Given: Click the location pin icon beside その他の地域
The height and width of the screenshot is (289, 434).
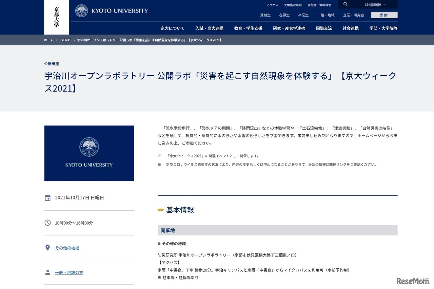Looking at the screenshot, I should (x=47, y=247).
